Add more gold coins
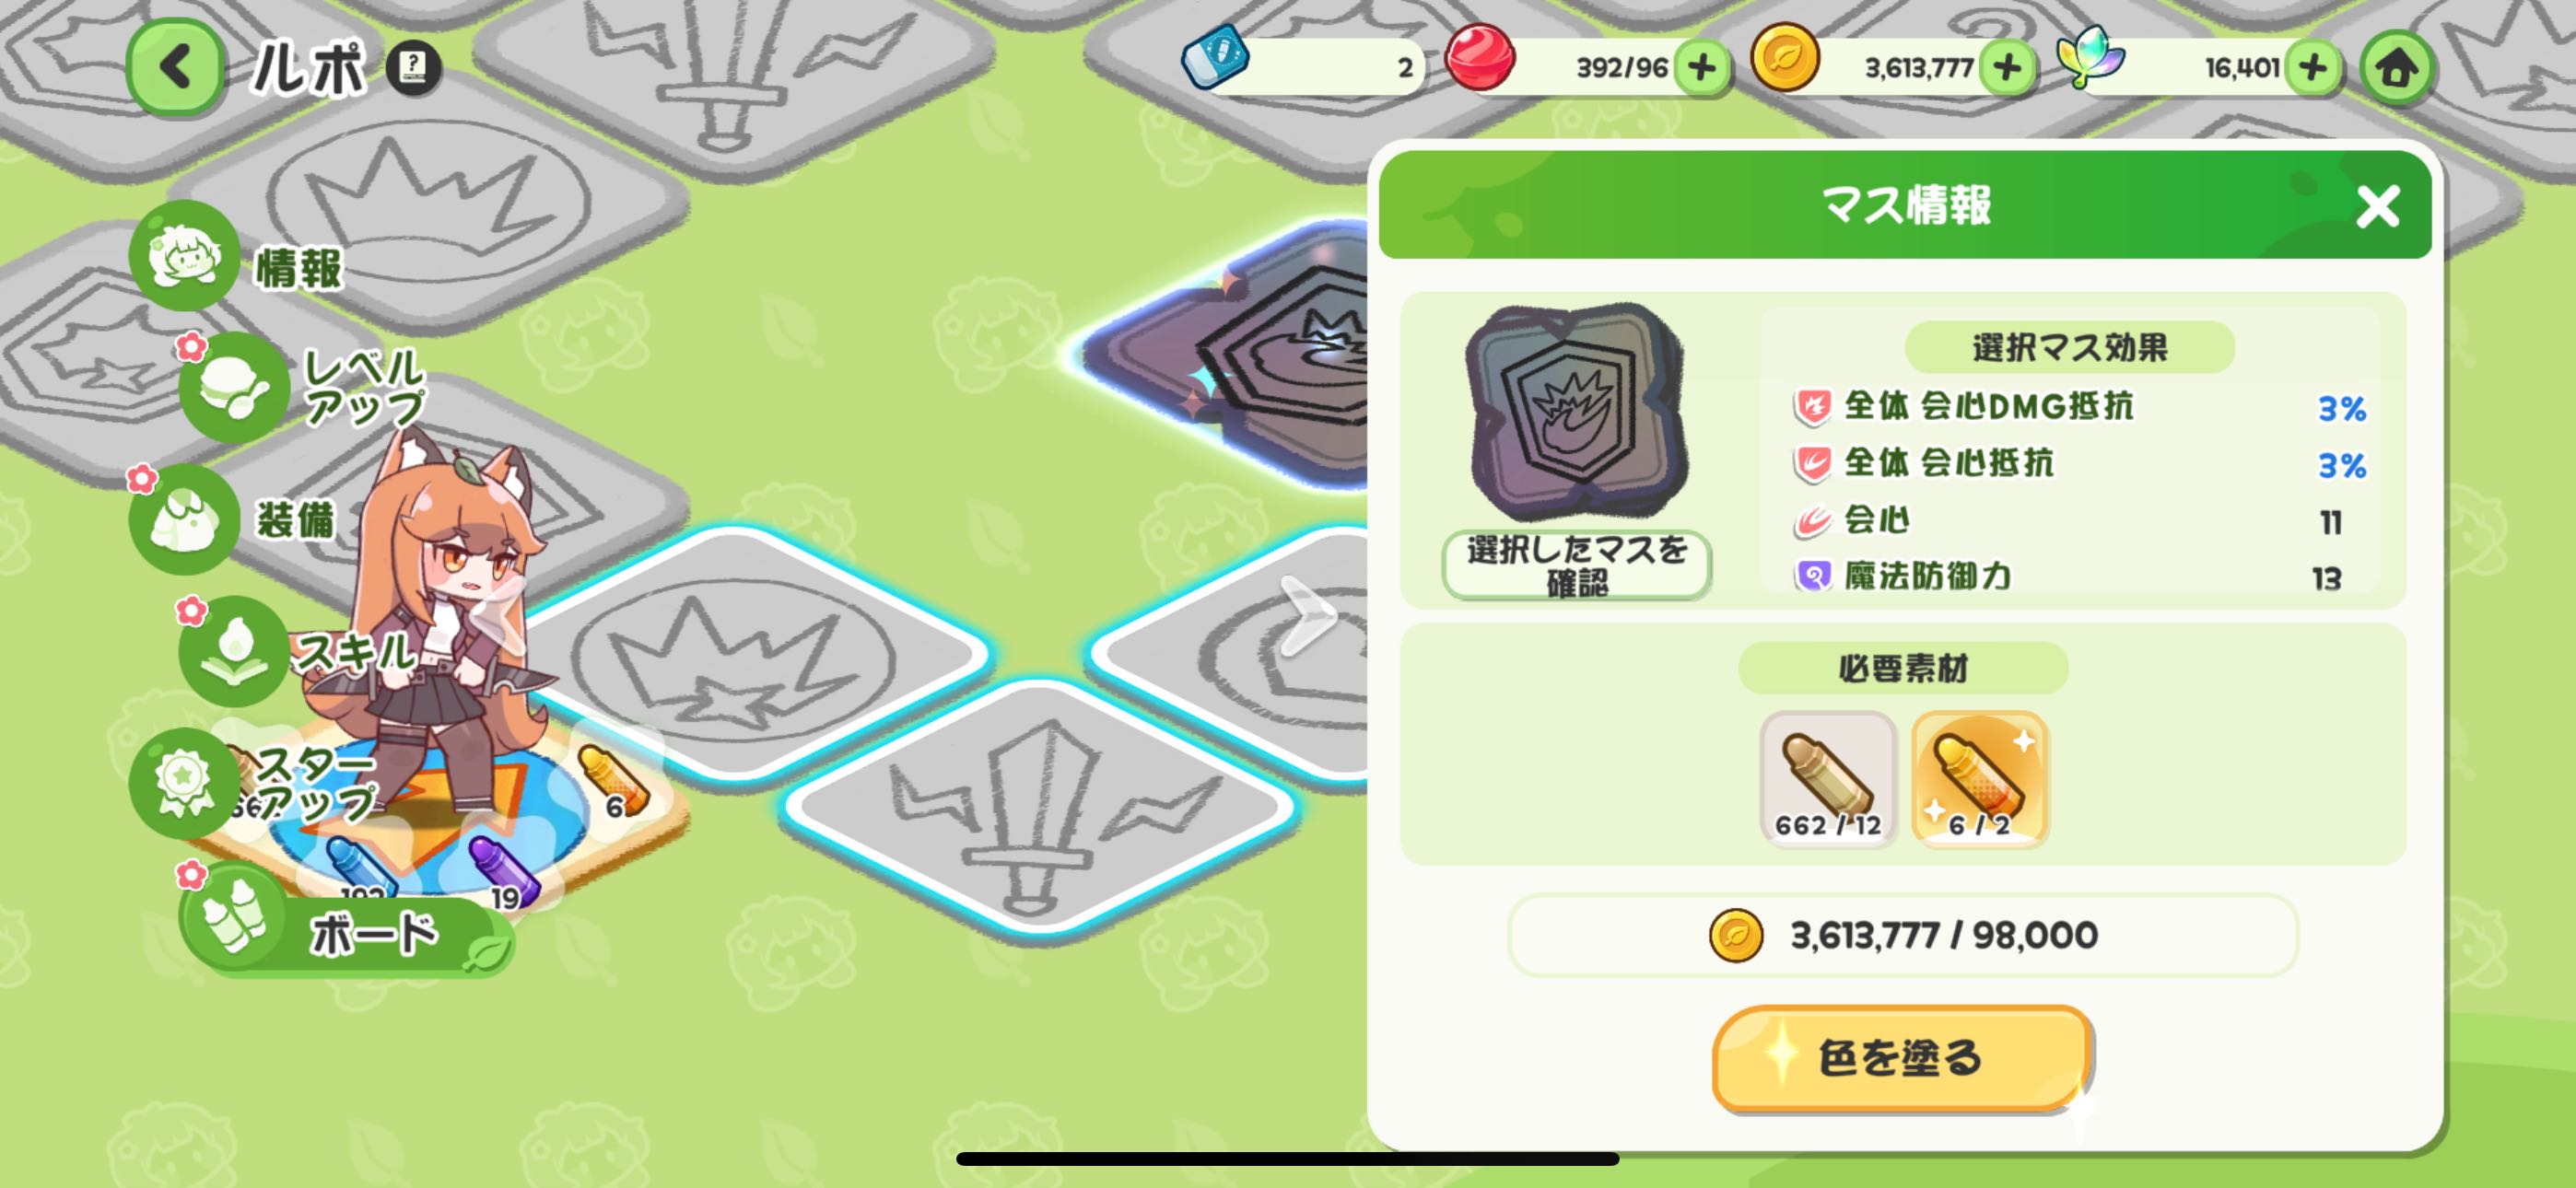This screenshot has width=2576, height=1188. tap(2007, 68)
